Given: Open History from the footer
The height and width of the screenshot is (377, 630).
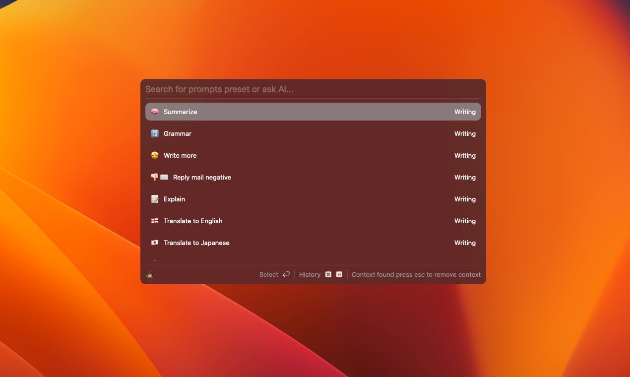Looking at the screenshot, I should [310, 274].
